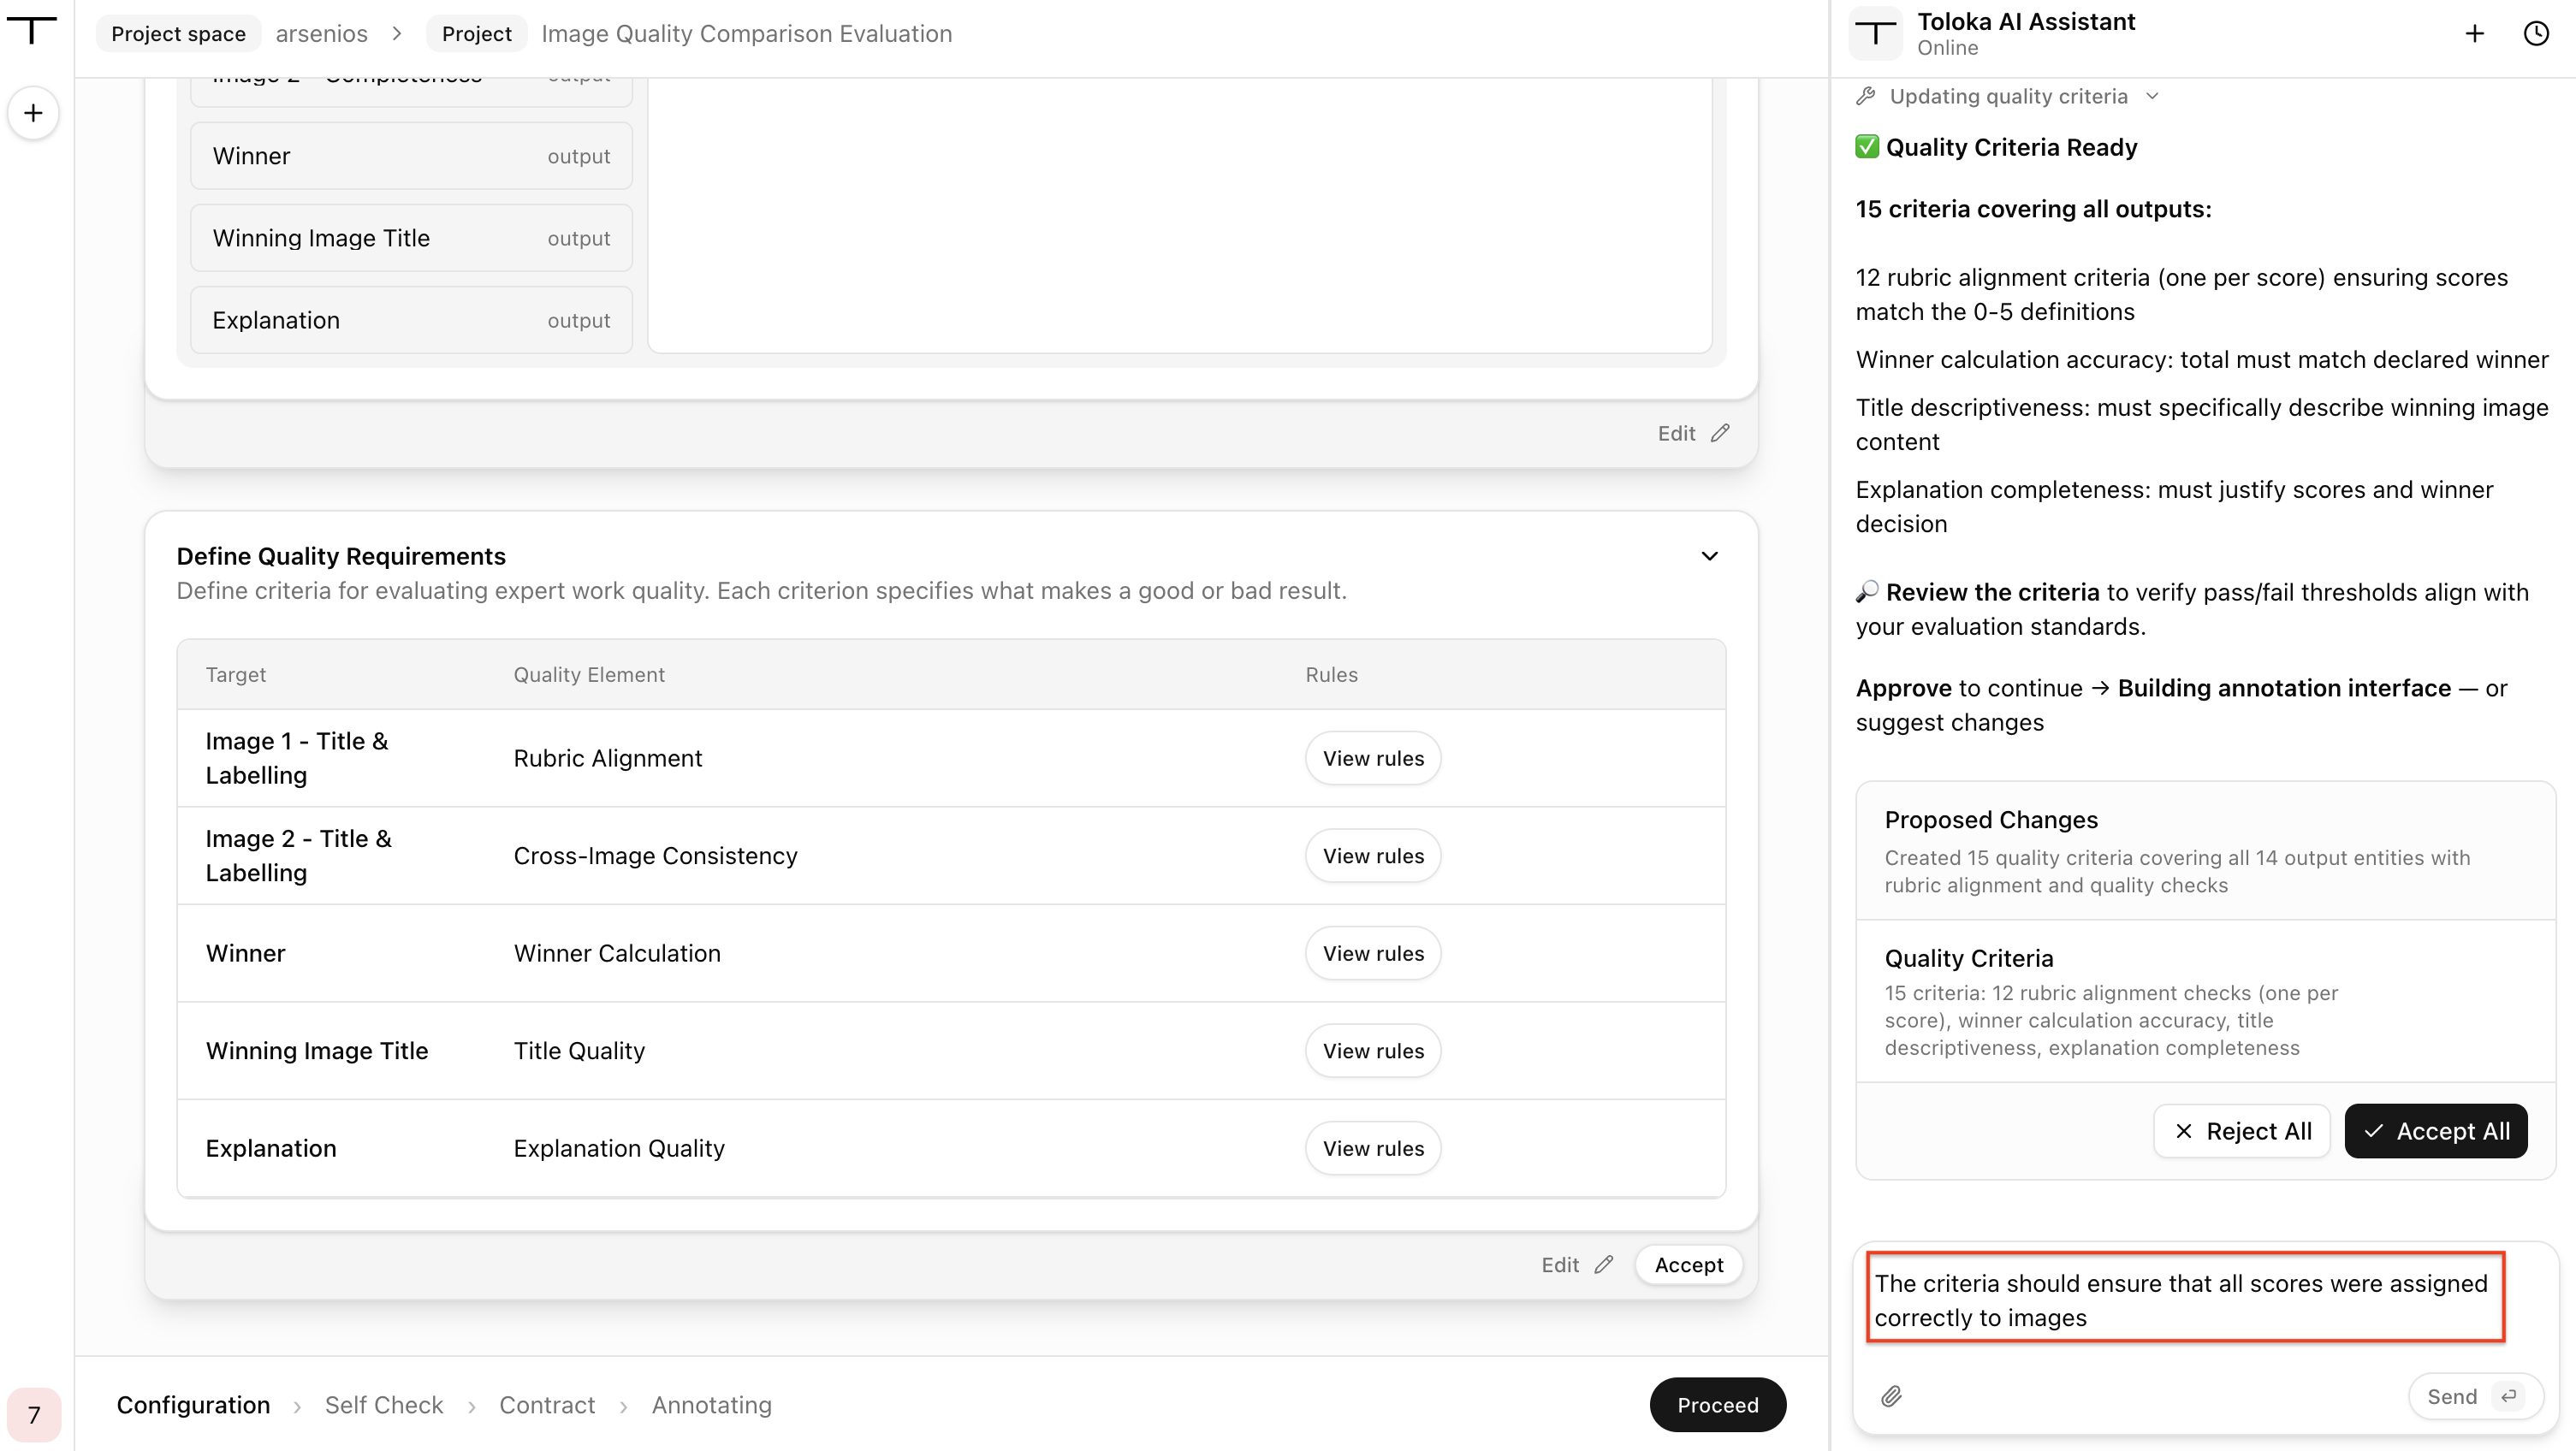Click Quality Criteria Ready heading
This screenshot has width=2576, height=1451.
click(x=2011, y=147)
